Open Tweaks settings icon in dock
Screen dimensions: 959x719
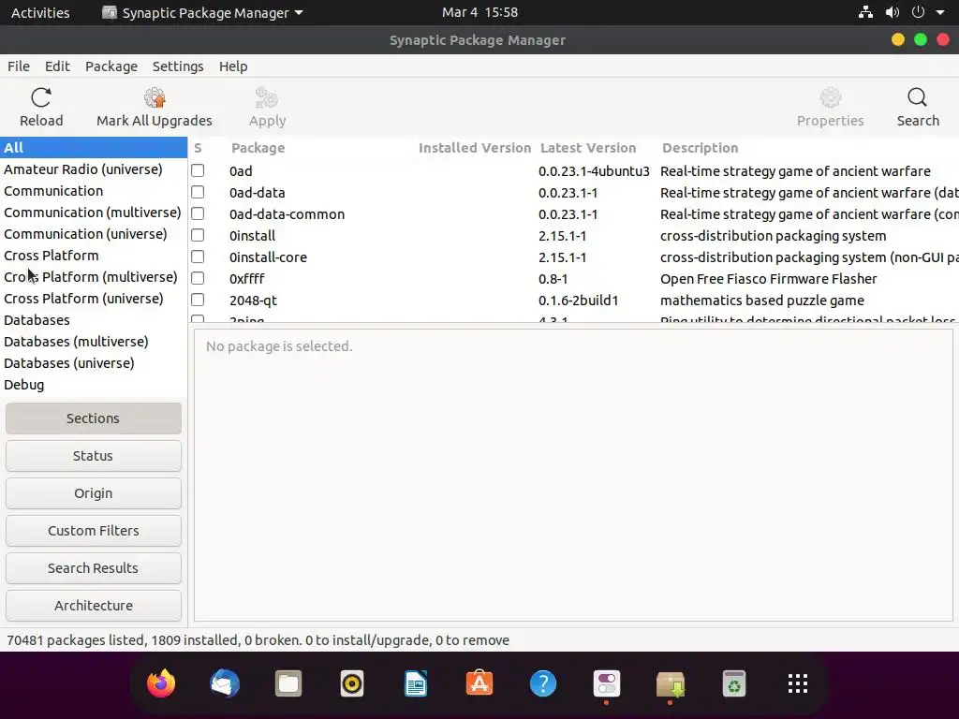[x=606, y=683]
